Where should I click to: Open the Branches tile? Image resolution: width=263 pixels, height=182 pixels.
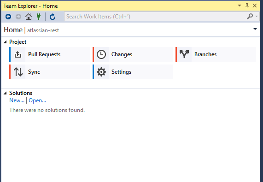[x=216, y=54]
